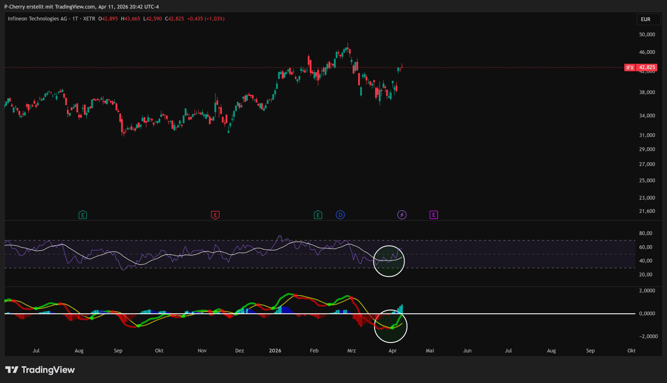Click the circled highlight on the RSI pane
This screenshot has width=667, height=383.
389,261
